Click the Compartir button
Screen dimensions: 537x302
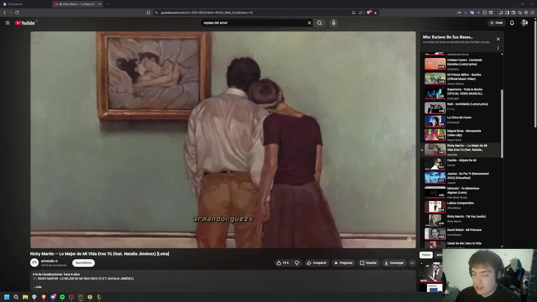pos(316,263)
